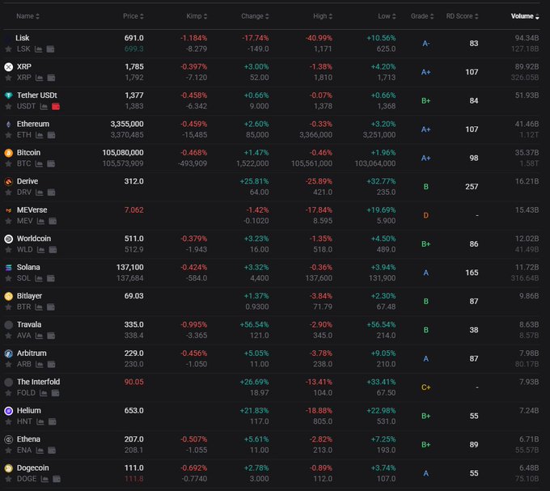The width and height of the screenshot is (550, 491).
Task: Open the ARB chart icon
Action: [40, 364]
